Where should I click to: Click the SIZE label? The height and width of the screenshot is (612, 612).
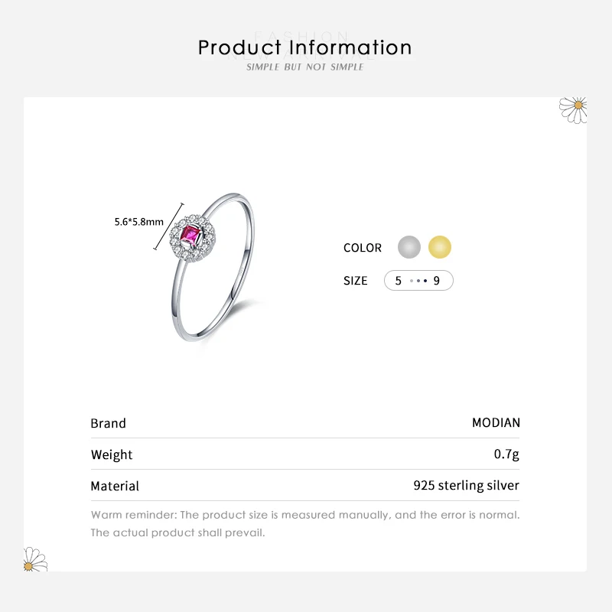[x=356, y=281]
